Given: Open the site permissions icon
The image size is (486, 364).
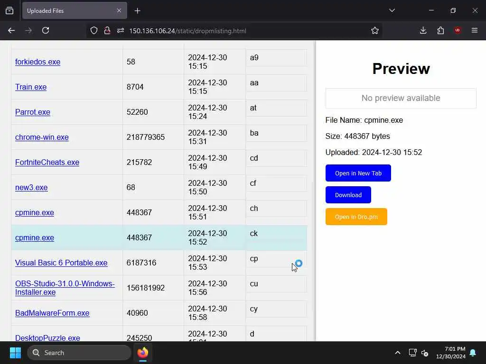Looking at the screenshot, I should [x=121, y=30].
